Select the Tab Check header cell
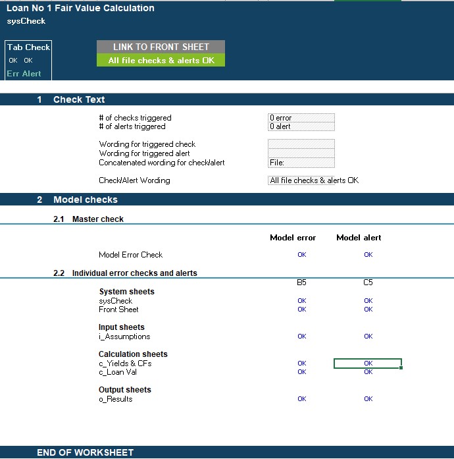Viewport: 454px width, 459px height. (x=28, y=47)
